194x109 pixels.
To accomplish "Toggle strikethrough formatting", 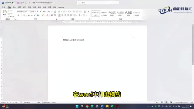I will click(x=29, y=15).
